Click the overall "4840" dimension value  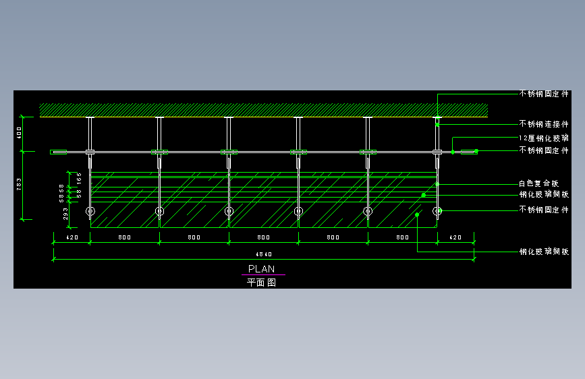(x=264, y=254)
